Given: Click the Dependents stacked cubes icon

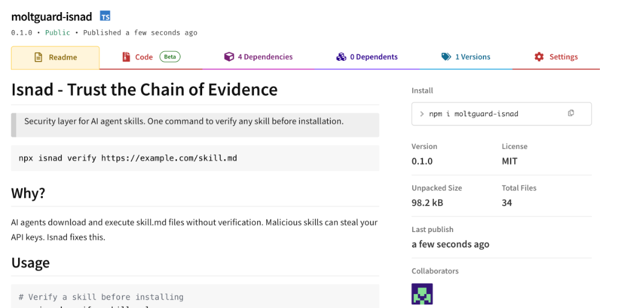Looking at the screenshot, I should 341,57.
